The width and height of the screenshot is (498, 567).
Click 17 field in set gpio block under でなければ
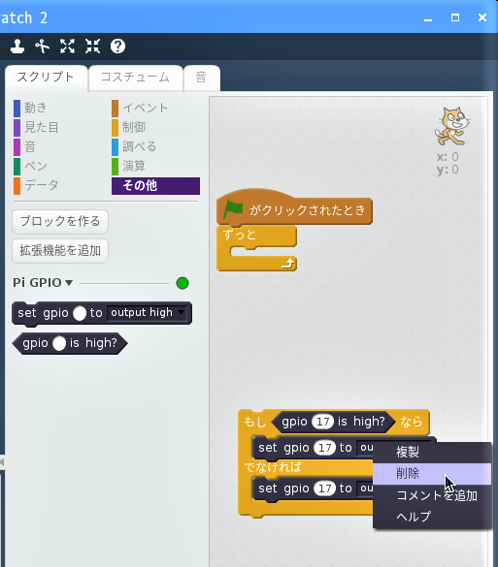click(324, 488)
